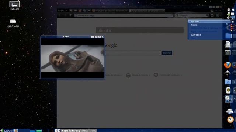
Task: Launch Firefox from the right dock
Action: click(x=227, y=65)
